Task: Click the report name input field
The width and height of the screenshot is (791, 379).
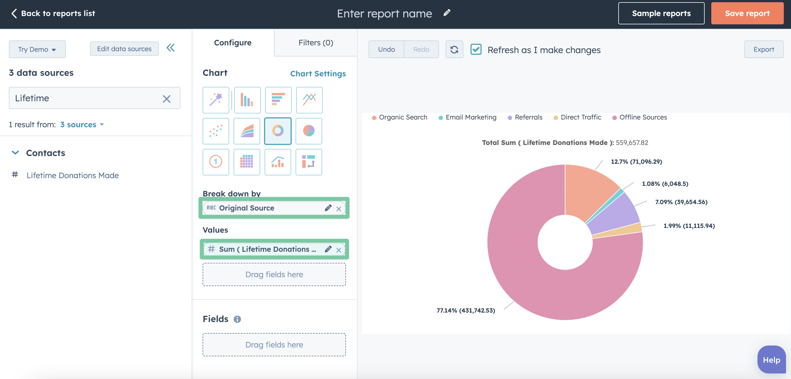Action: pos(384,13)
